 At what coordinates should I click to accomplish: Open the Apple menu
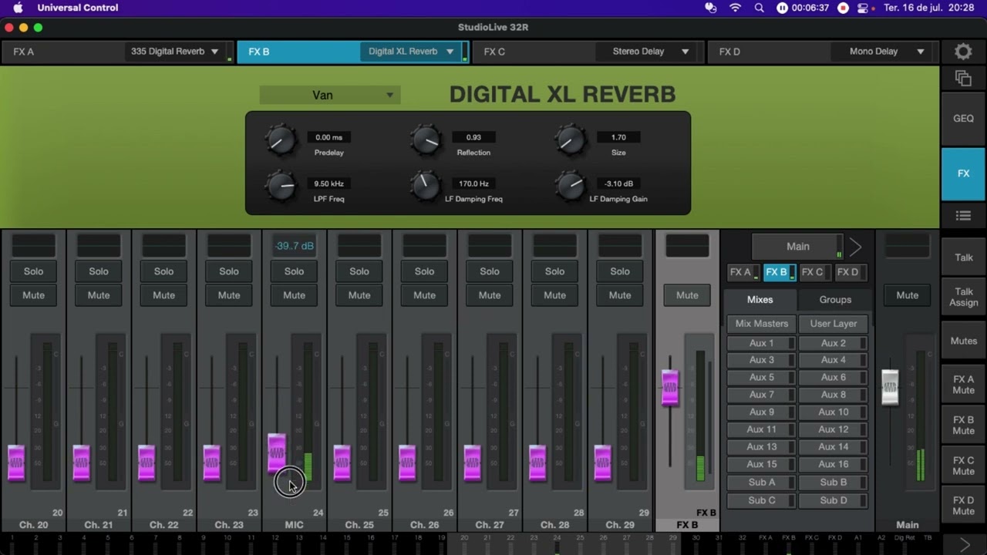tap(18, 8)
